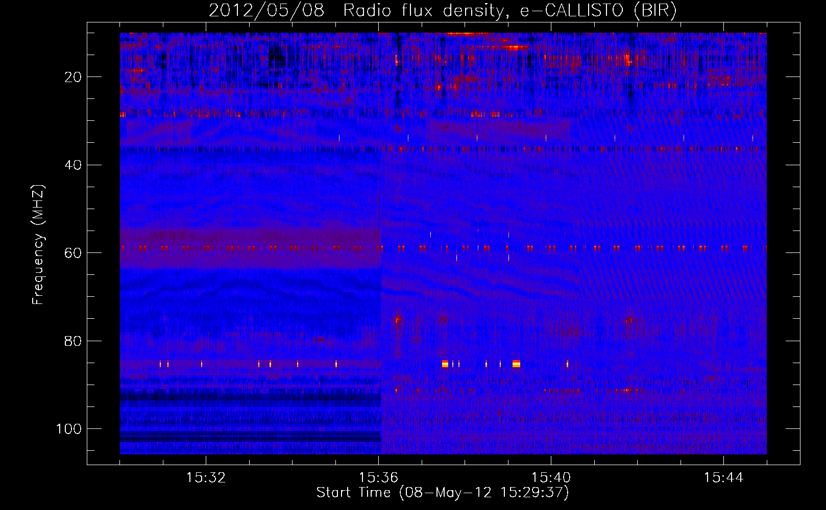
Task: Click the 'Start Time (08-May-12 15:29:37)' label
Action: click(x=443, y=493)
